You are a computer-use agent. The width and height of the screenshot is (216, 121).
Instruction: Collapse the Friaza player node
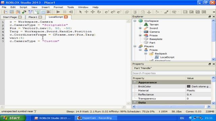coord(140,50)
